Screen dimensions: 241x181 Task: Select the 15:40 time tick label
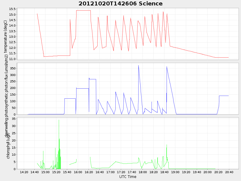pos(67,172)
